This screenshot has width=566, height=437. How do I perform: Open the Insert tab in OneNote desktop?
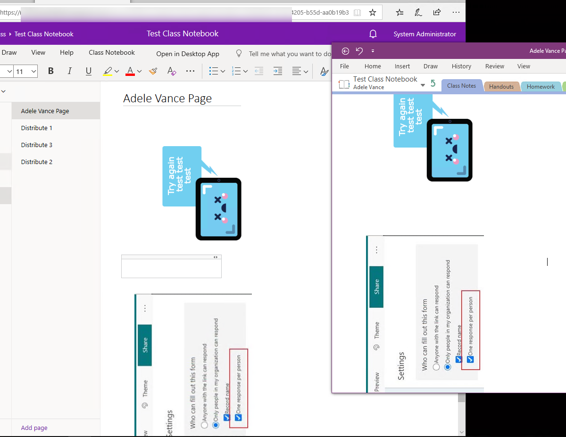pos(402,66)
